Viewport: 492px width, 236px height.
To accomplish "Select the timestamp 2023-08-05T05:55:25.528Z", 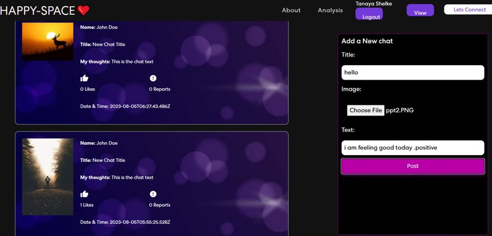I will (140, 222).
